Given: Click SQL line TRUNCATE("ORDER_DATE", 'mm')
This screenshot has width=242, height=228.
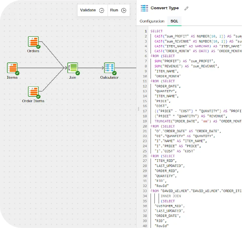Looking at the screenshot, I should click(198, 121).
